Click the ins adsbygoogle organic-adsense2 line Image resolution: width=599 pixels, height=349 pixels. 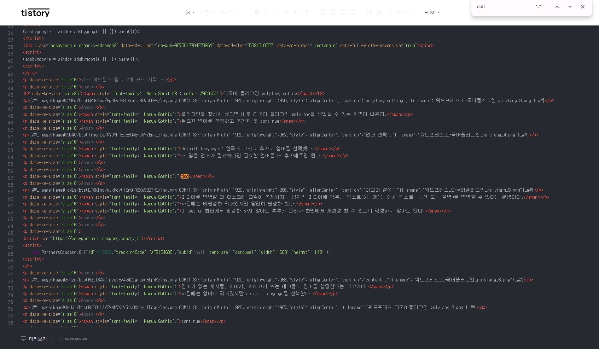tap(228, 45)
